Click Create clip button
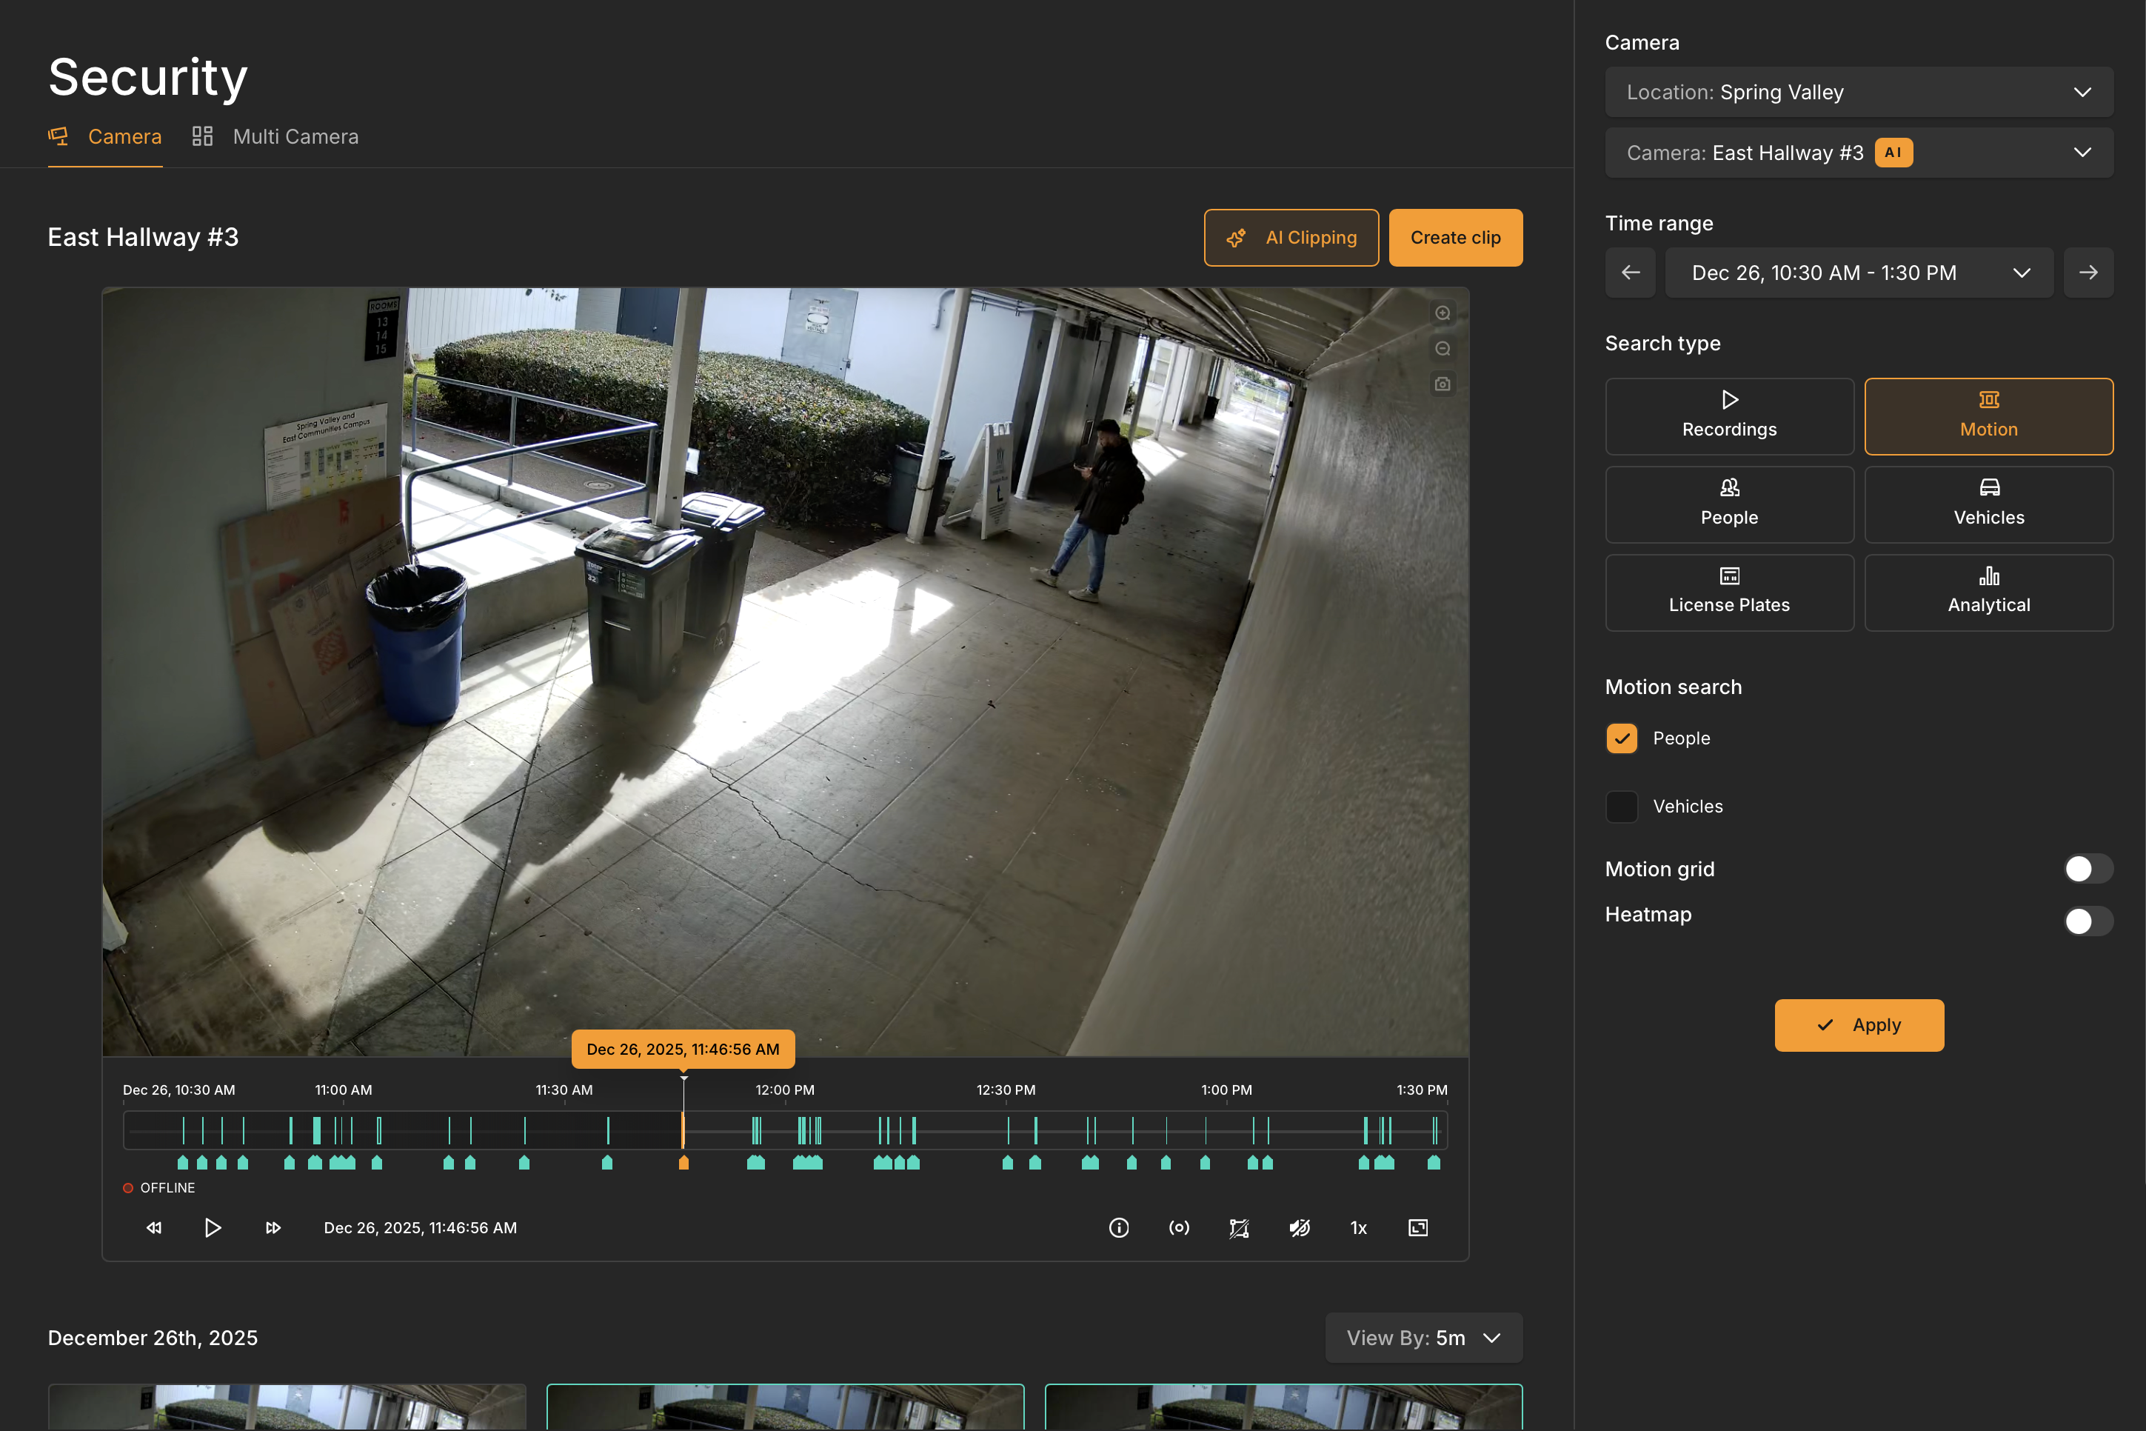2146x1431 pixels. tap(1454, 237)
